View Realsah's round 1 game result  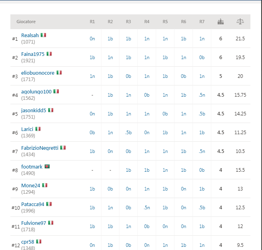pos(92,39)
